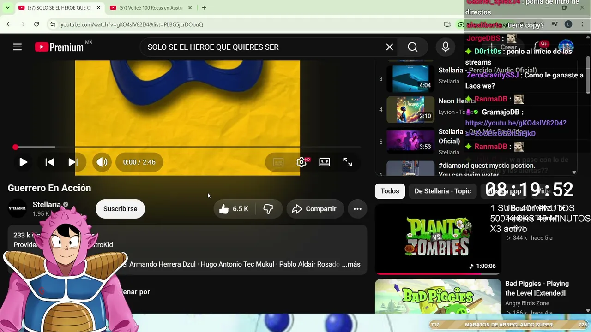The image size is (591, 332).
Task: Dislike the video
Action: click(x=268, y=209)
